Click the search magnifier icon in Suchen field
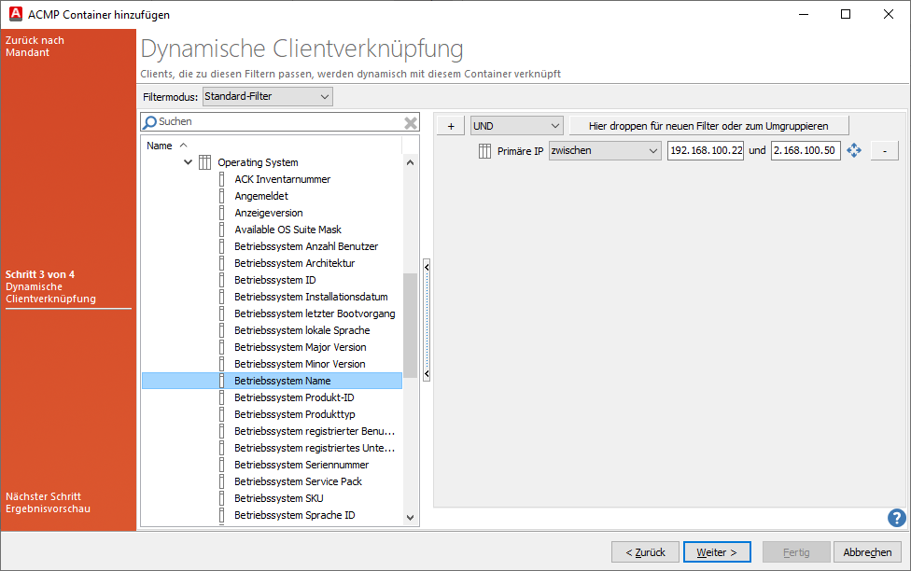 tap(151, 121)
